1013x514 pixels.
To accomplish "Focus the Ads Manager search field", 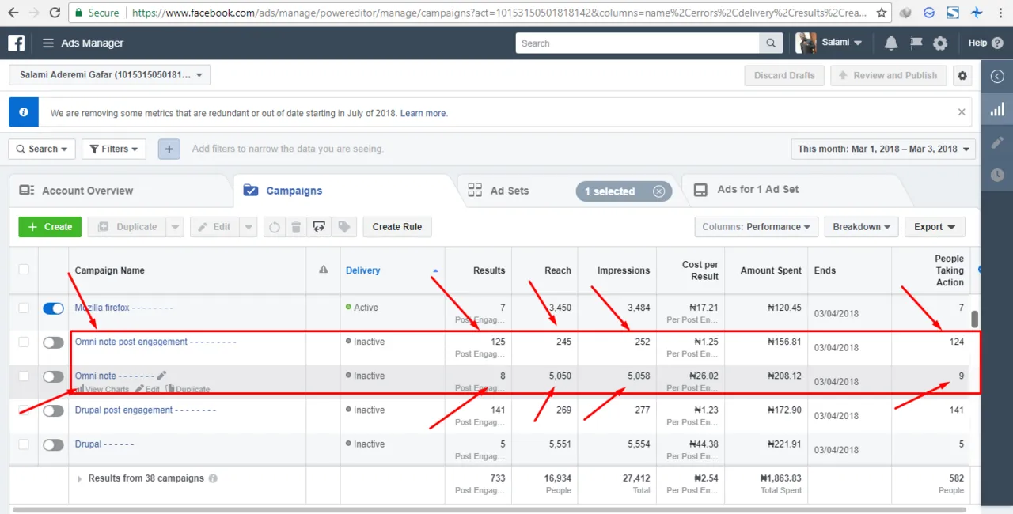I will coord(638,43).
